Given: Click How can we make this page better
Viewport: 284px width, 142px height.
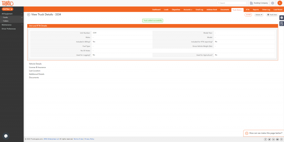Looking at the screenshot, I should pos(266,133).
